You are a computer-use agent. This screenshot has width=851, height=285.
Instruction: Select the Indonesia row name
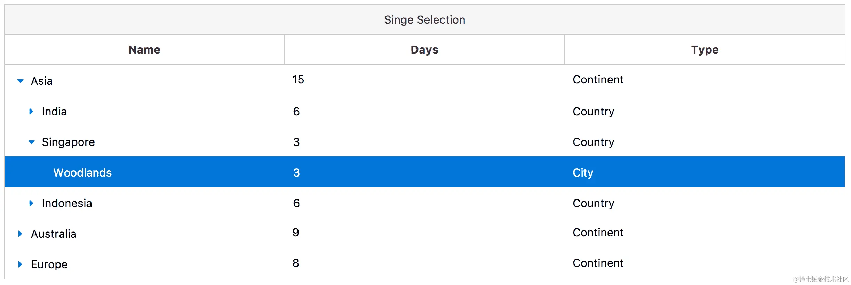coord(67,203)
